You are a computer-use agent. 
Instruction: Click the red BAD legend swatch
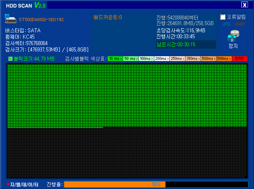(x=240, y=59)
